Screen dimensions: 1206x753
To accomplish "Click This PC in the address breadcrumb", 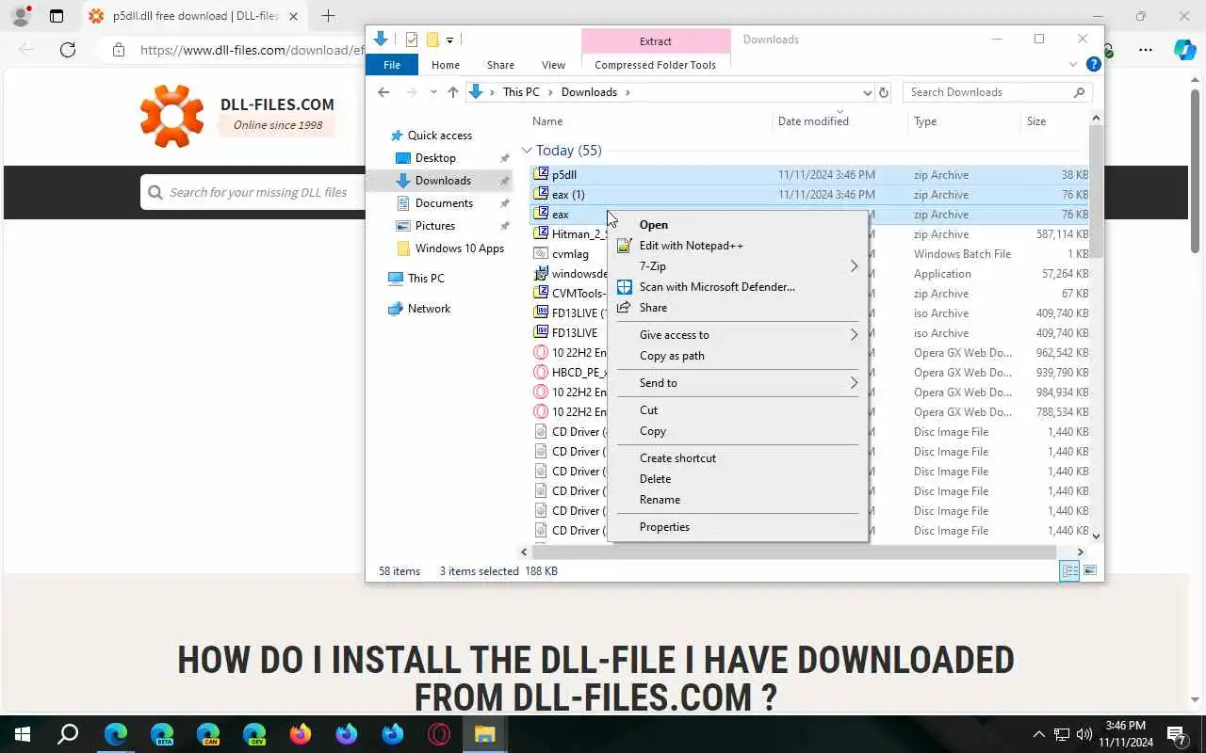I will point(521,92).
